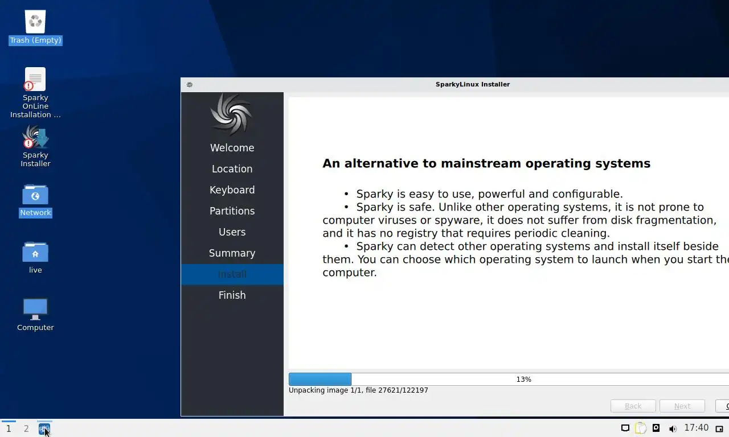
Task: Click the 'Sparky can detect other operating systems' bullet
Action: (x=526, y=259)
